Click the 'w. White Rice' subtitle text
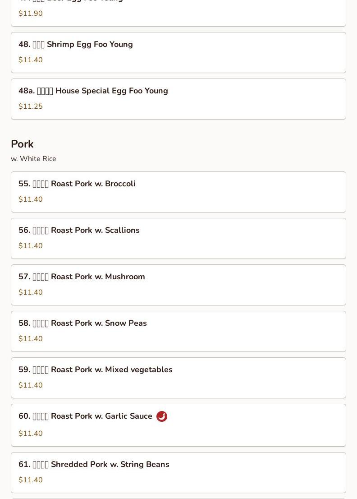 (x=33, y=159)
